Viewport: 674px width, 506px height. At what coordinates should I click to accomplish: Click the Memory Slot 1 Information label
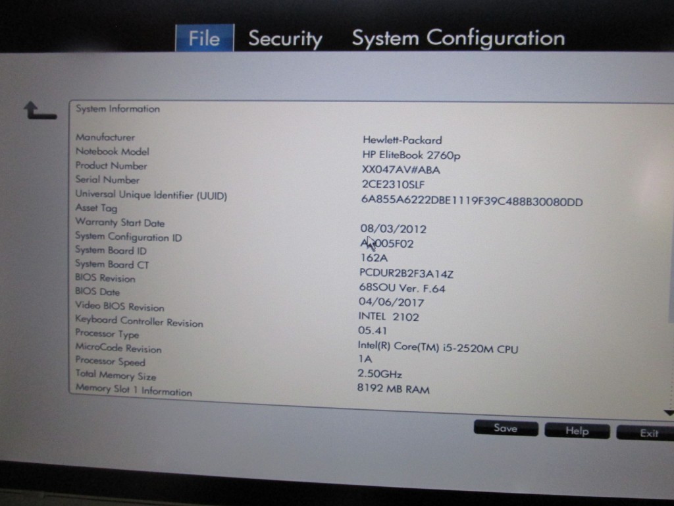[x=134, y=390]
